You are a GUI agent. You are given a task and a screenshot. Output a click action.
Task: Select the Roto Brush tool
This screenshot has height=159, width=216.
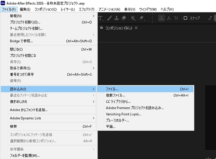point(133,18)
